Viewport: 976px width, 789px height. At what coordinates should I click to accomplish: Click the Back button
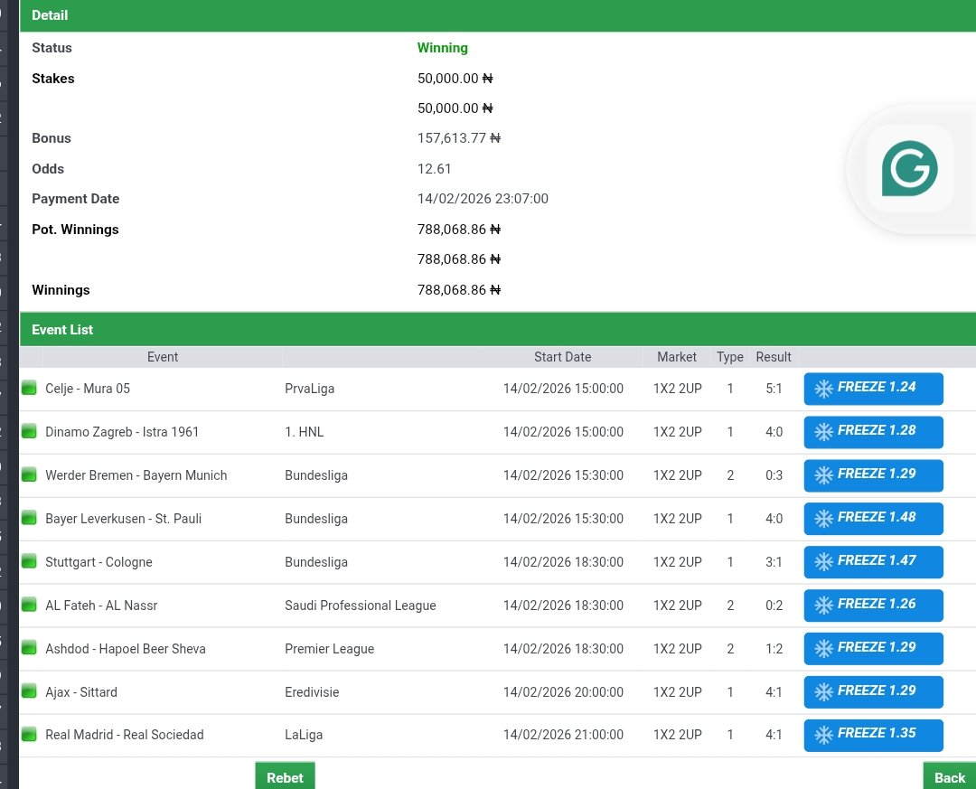point(949,777)
